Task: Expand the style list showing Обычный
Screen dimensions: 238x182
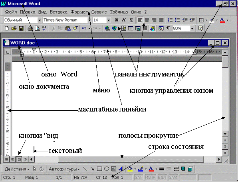Action: coord(40,20)
